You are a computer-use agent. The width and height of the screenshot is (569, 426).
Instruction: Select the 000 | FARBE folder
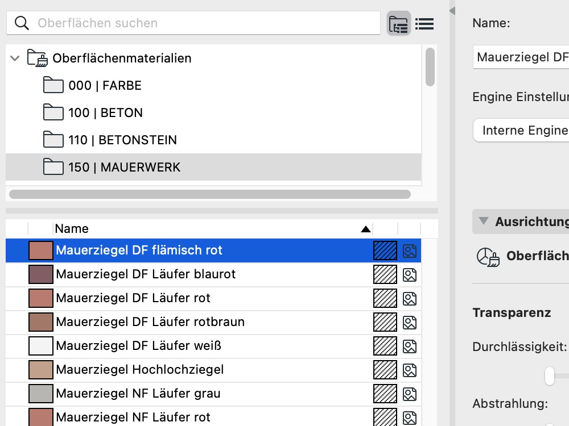tap(105, 86)
